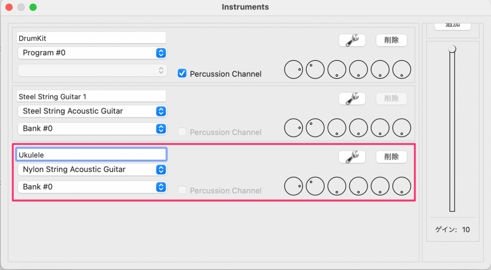Toggle Percussion Channel checkbox for Steel String Guitar
This screenshot has height=270, width=491.
182,131
